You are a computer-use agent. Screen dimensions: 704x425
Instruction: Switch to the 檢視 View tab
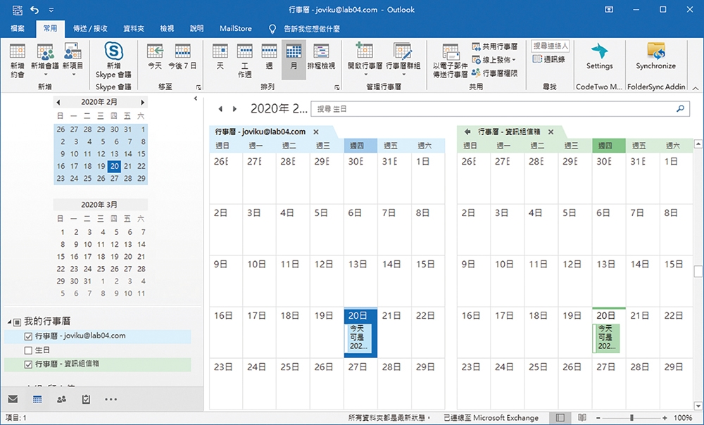point(167,28)
